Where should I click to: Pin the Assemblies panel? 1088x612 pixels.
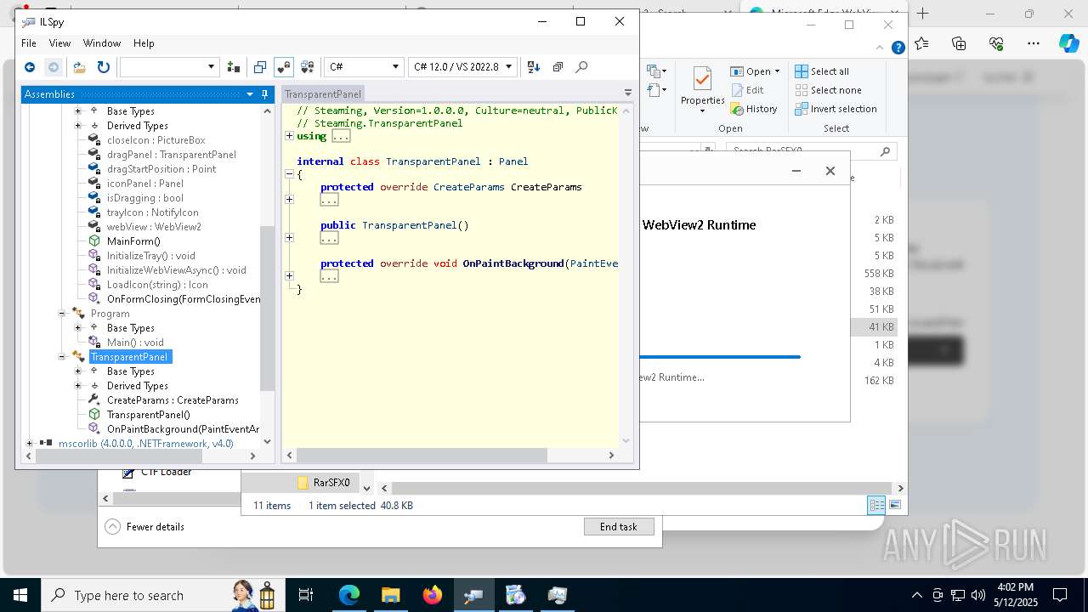pos(265,94)
